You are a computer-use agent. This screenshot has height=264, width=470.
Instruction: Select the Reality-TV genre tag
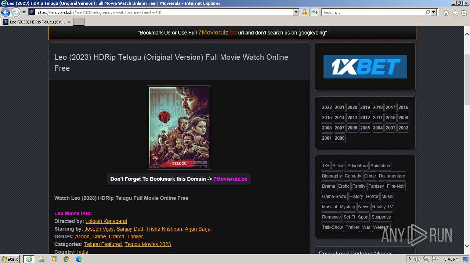pyautogui.click(x=383, y=207)
